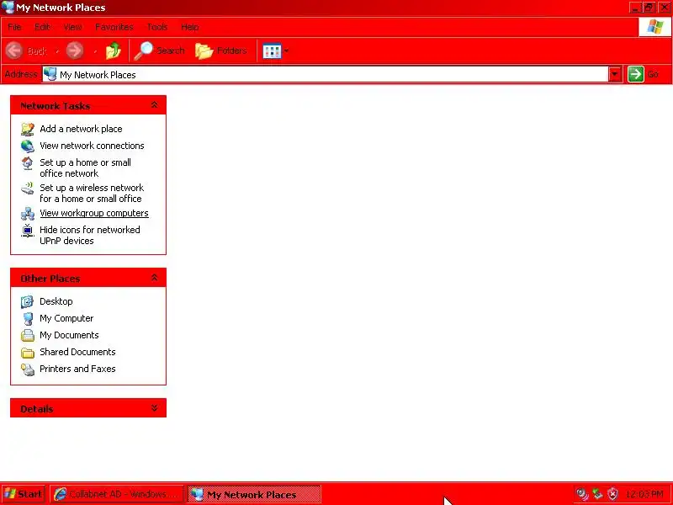Click the View network connections globe icon

tap(28, 146)
